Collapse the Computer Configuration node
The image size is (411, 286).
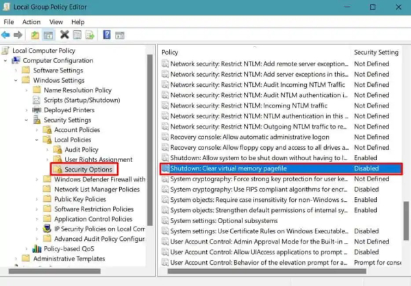(x=6, y=60)
